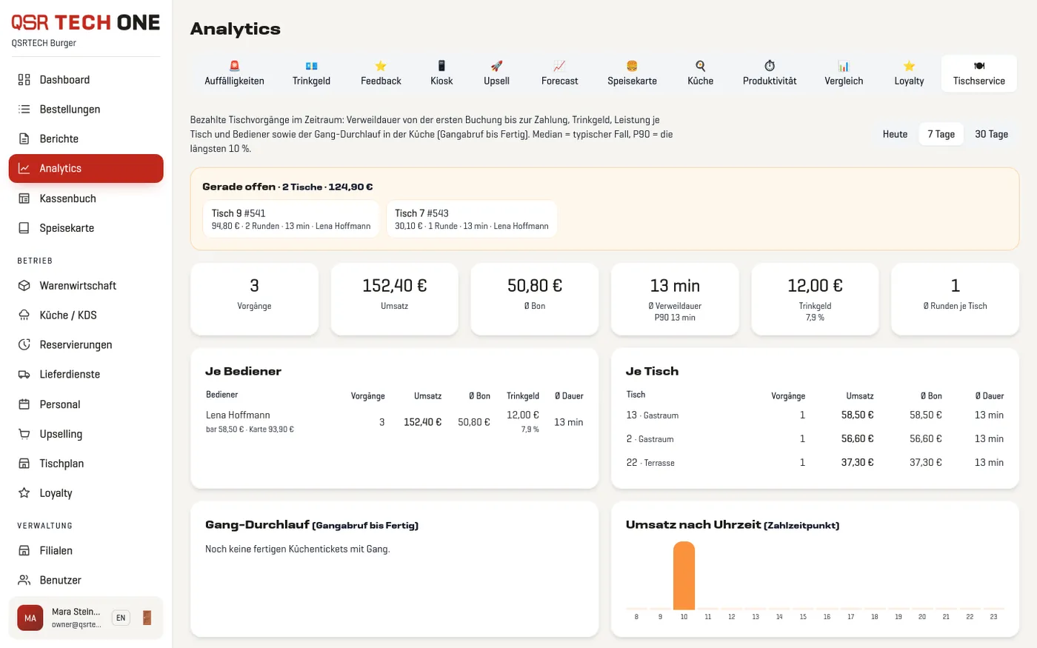This screenshot has height=648, width=1037.
Task: Click the Ø Runden je Tisch card
Action: pos(955,299)
